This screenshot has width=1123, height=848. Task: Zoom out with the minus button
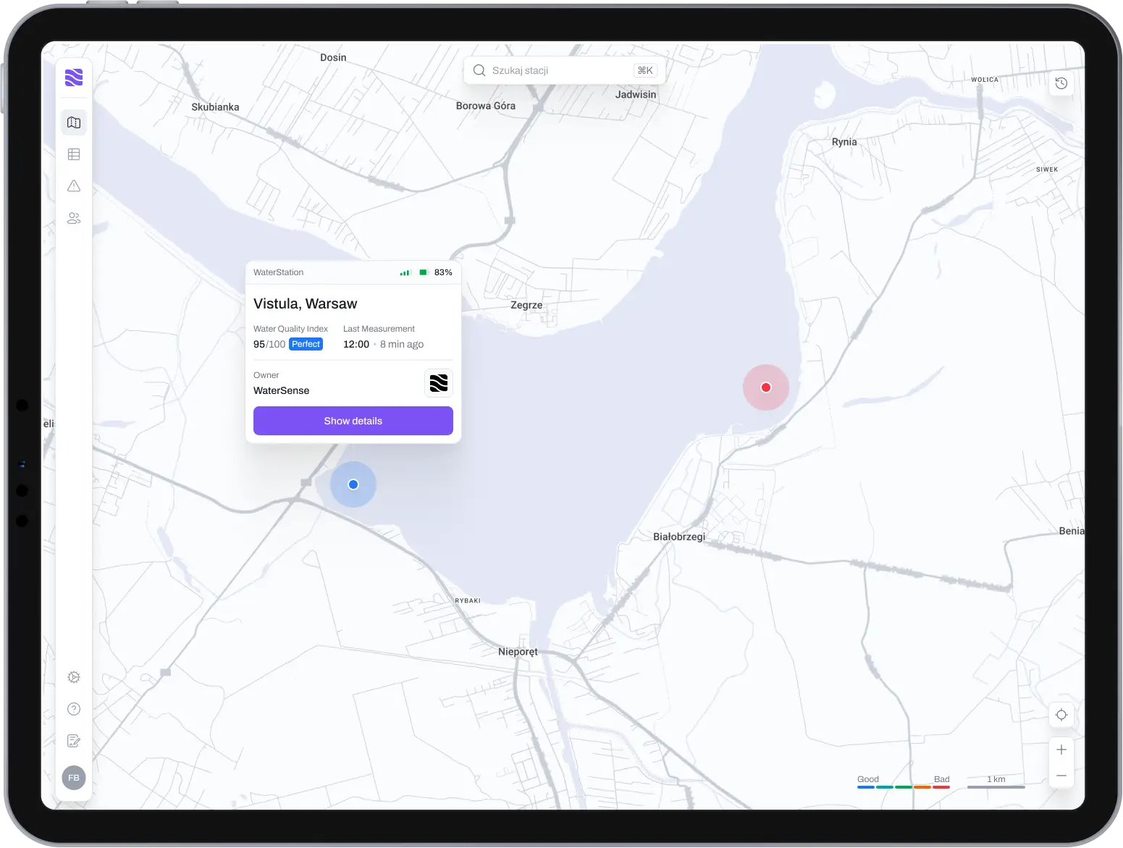pyautogui.click(x=1061, y=776)
